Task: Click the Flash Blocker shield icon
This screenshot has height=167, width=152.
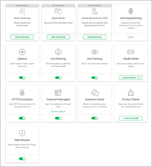Action: click(x=22, y=133)
